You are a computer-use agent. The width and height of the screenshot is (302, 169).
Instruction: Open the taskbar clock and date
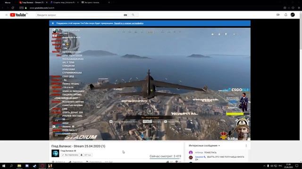pyautogui.click(x=288, y=166)
